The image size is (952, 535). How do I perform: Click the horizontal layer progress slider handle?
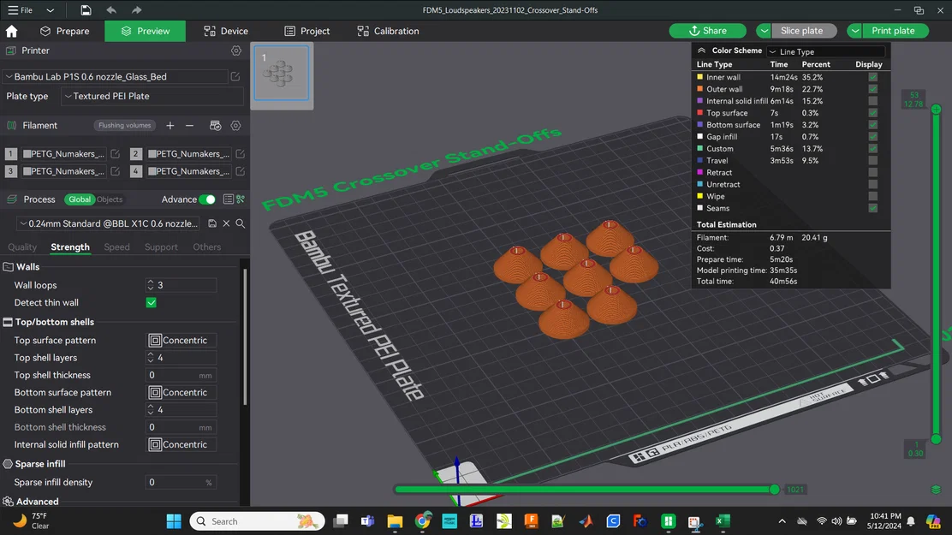pyautogui.click(x=774, y=490)
